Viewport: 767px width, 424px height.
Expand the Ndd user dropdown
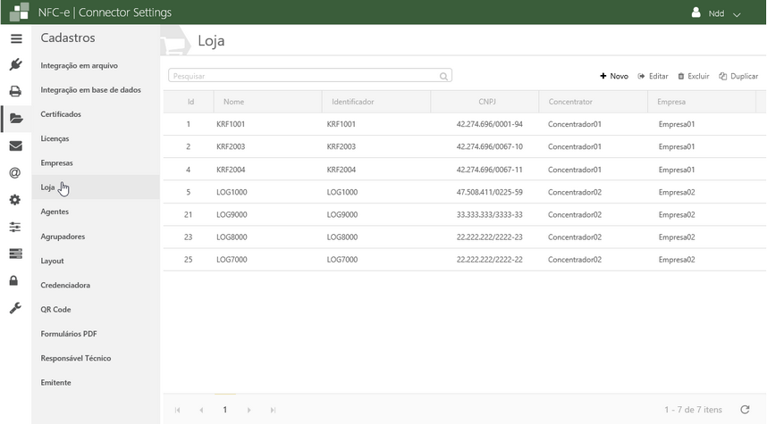[717, 13]
